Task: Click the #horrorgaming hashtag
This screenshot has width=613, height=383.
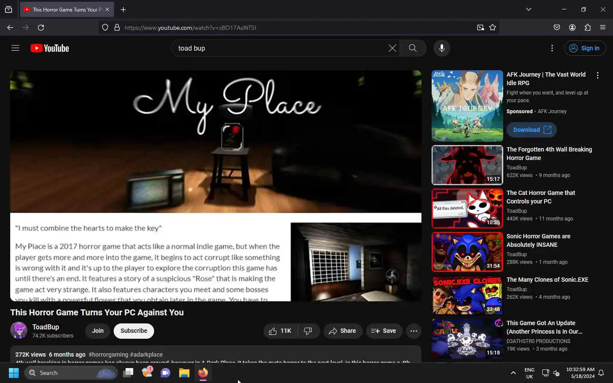Action: click(109, 354)
